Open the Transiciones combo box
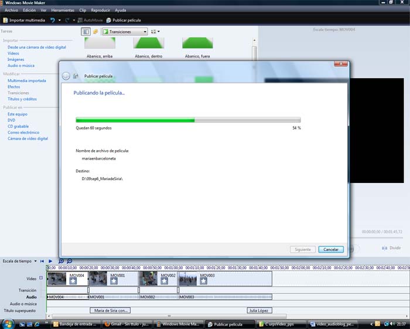 coord(125,32)
